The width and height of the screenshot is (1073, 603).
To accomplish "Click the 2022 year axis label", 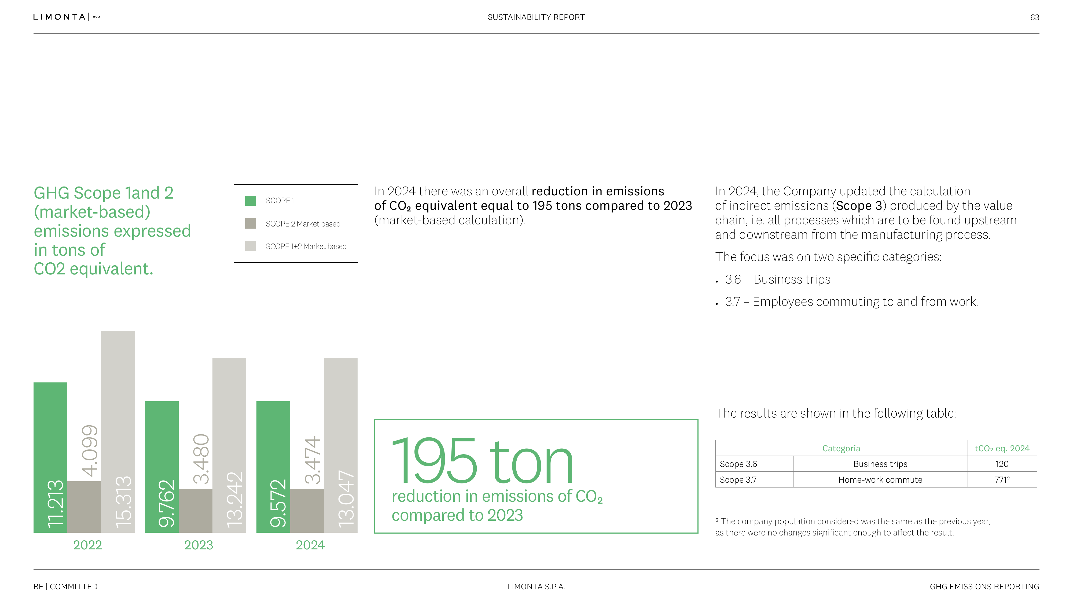I will [87, 545].
